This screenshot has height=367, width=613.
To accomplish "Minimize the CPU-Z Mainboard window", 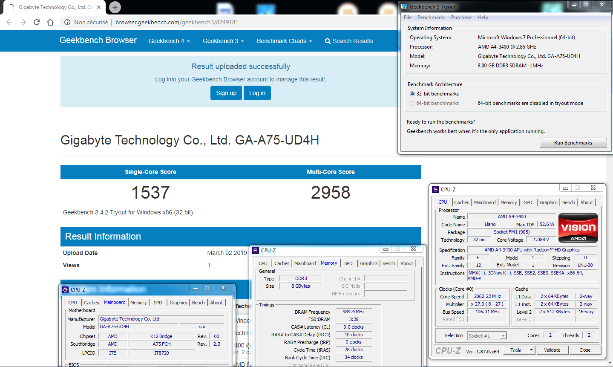I will coord(196,288).
